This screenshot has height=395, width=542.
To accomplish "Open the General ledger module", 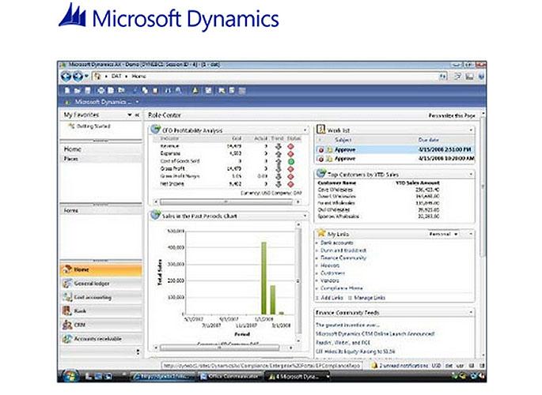I will 101,284.
